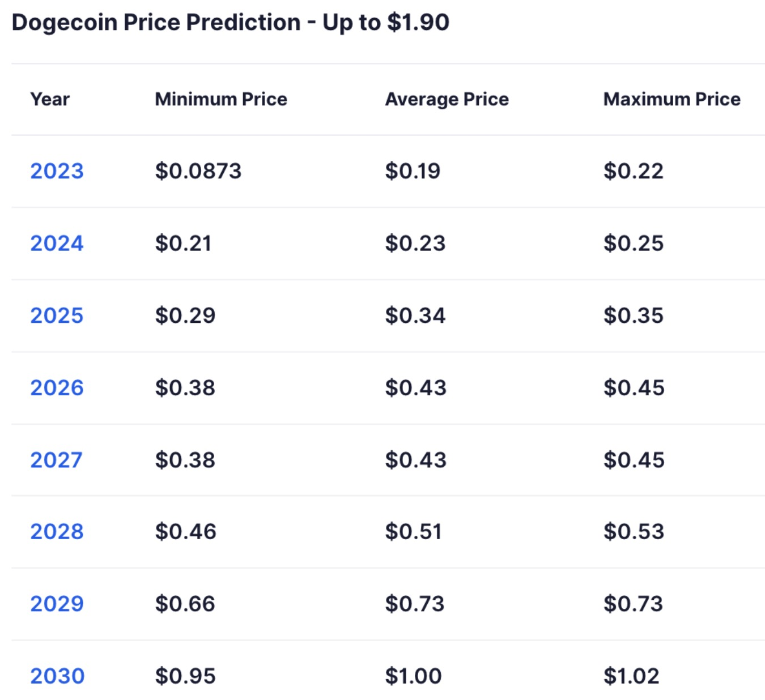
Task: Open the 2023 year link
Action: pos(57,171)
